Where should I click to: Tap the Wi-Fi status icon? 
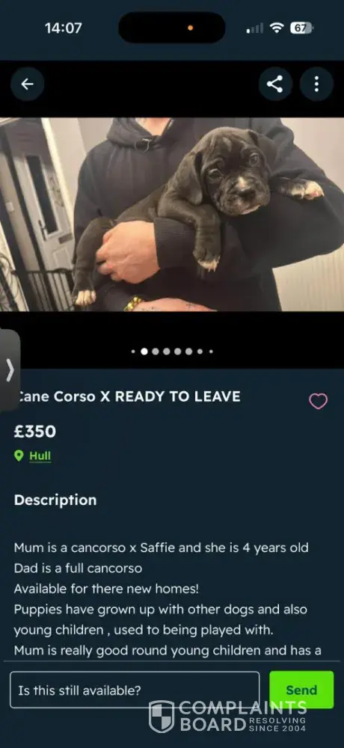click(276, 28)
